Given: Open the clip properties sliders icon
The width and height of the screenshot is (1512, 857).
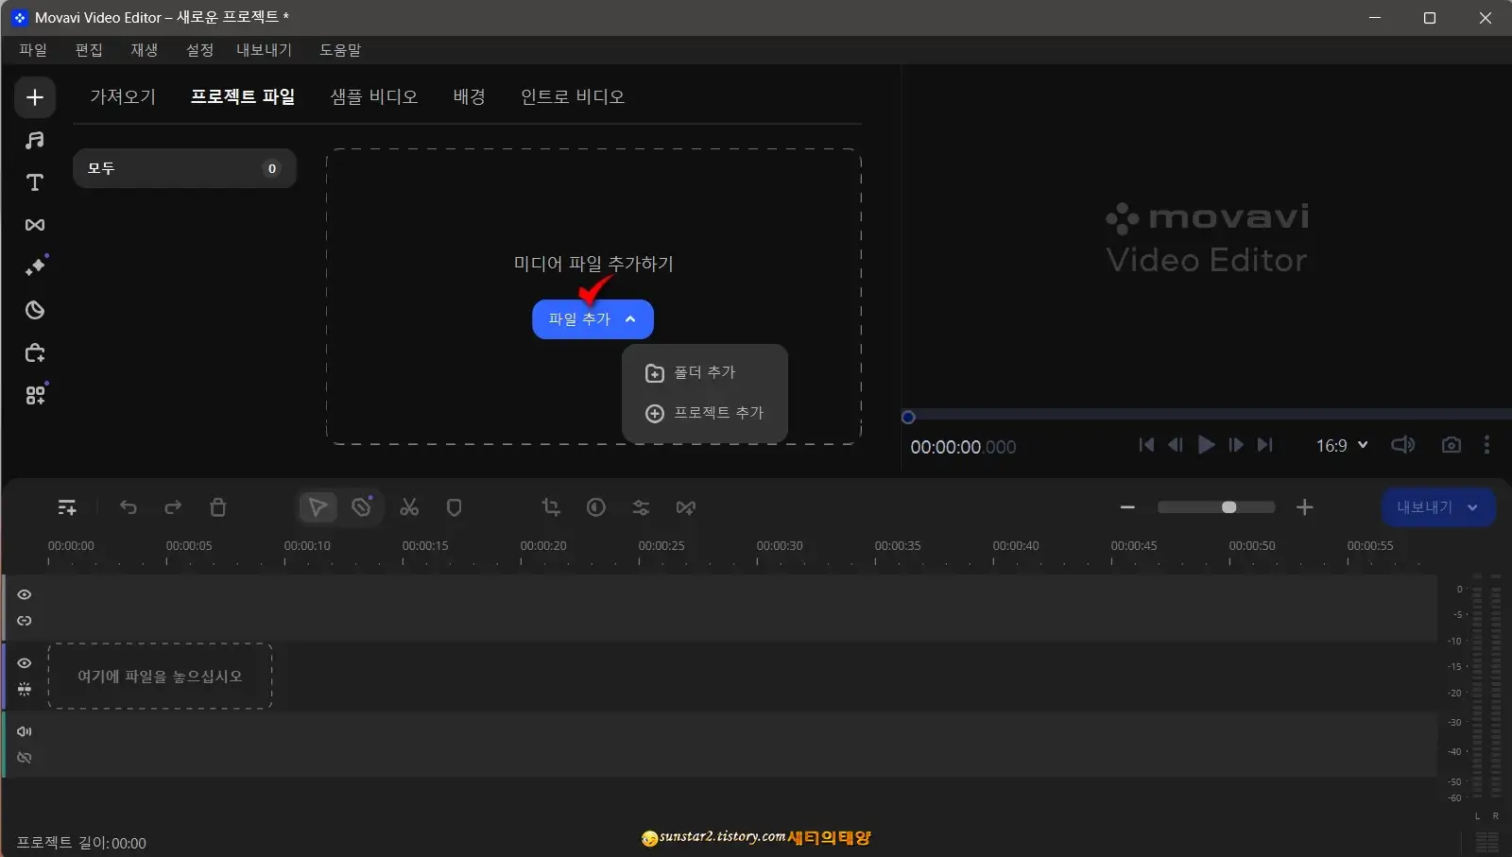Looking at the screenshot, I should pyautogui.click(x=641, y=507).
